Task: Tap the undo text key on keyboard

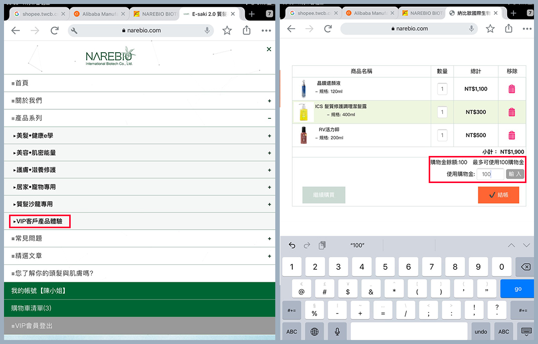Action: pos(480,331)
